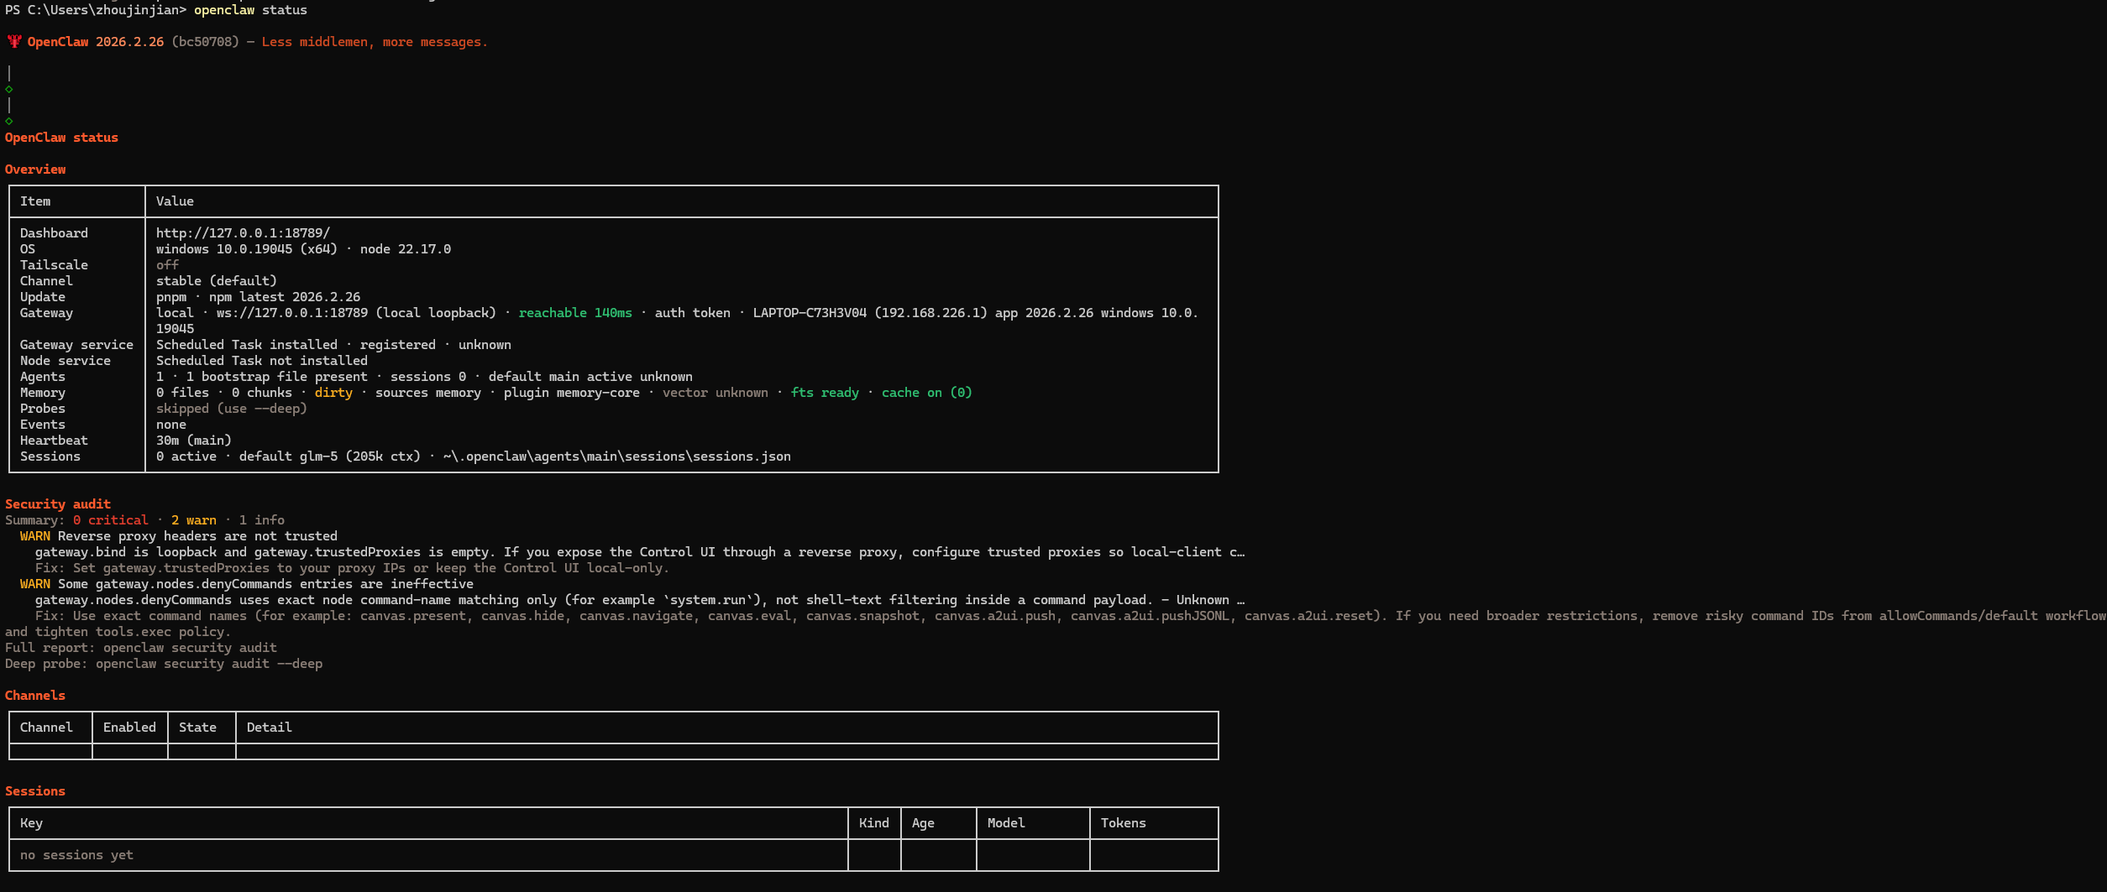Screen dimensions: 2107x892
Task: Click the "no sessions yet" table row
Action: click(x=76, y=855)
